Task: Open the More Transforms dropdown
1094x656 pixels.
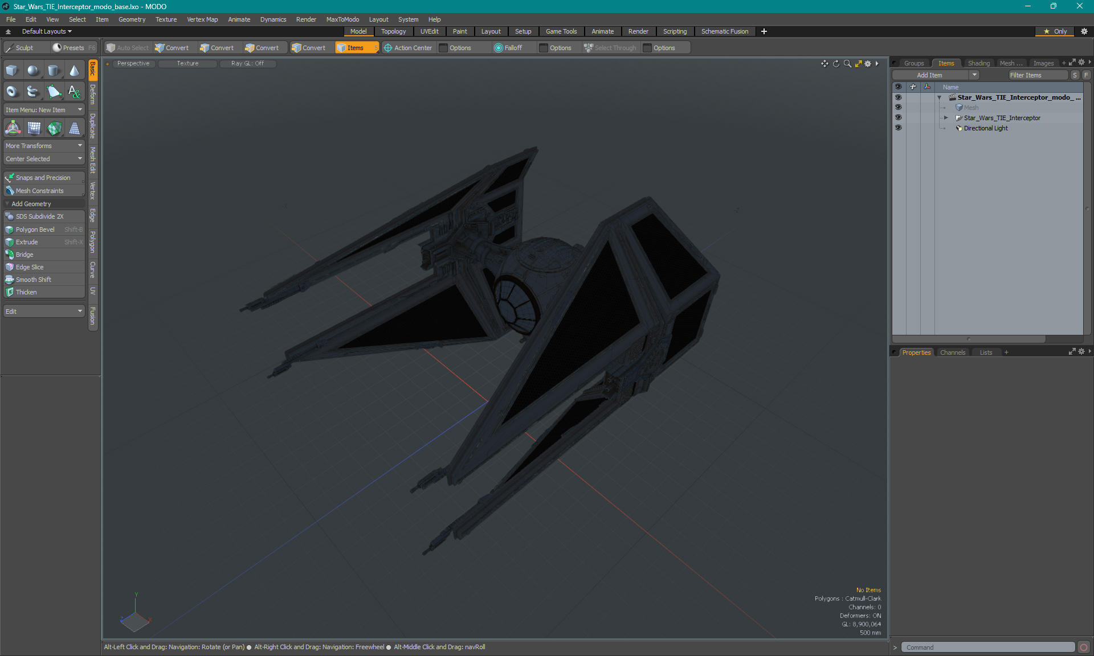Action: (44, 146)
